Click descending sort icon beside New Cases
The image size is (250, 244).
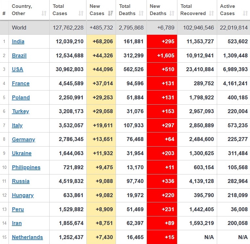[x=111, y=13]
